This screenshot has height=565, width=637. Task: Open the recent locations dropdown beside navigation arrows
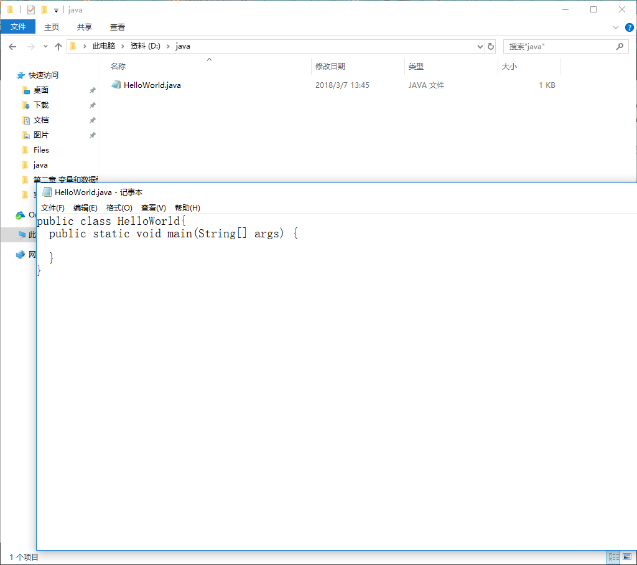pos(44,45)
